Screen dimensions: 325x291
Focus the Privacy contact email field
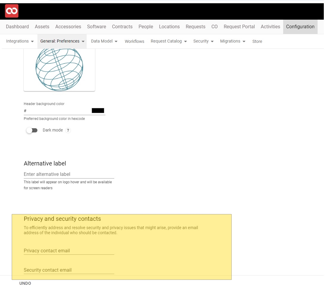pos(69,251)
